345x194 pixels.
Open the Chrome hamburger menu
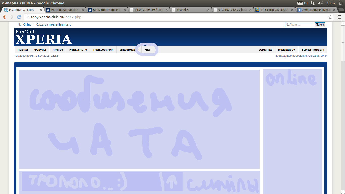(339, 17)
